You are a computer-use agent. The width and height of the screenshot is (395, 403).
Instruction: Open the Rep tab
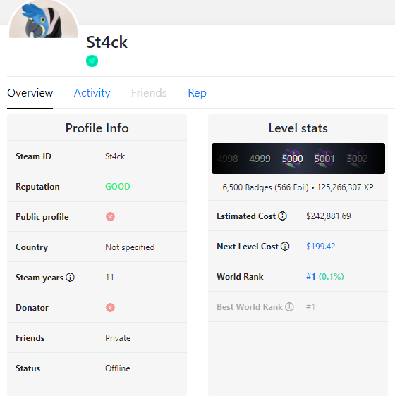coord(197,93)
